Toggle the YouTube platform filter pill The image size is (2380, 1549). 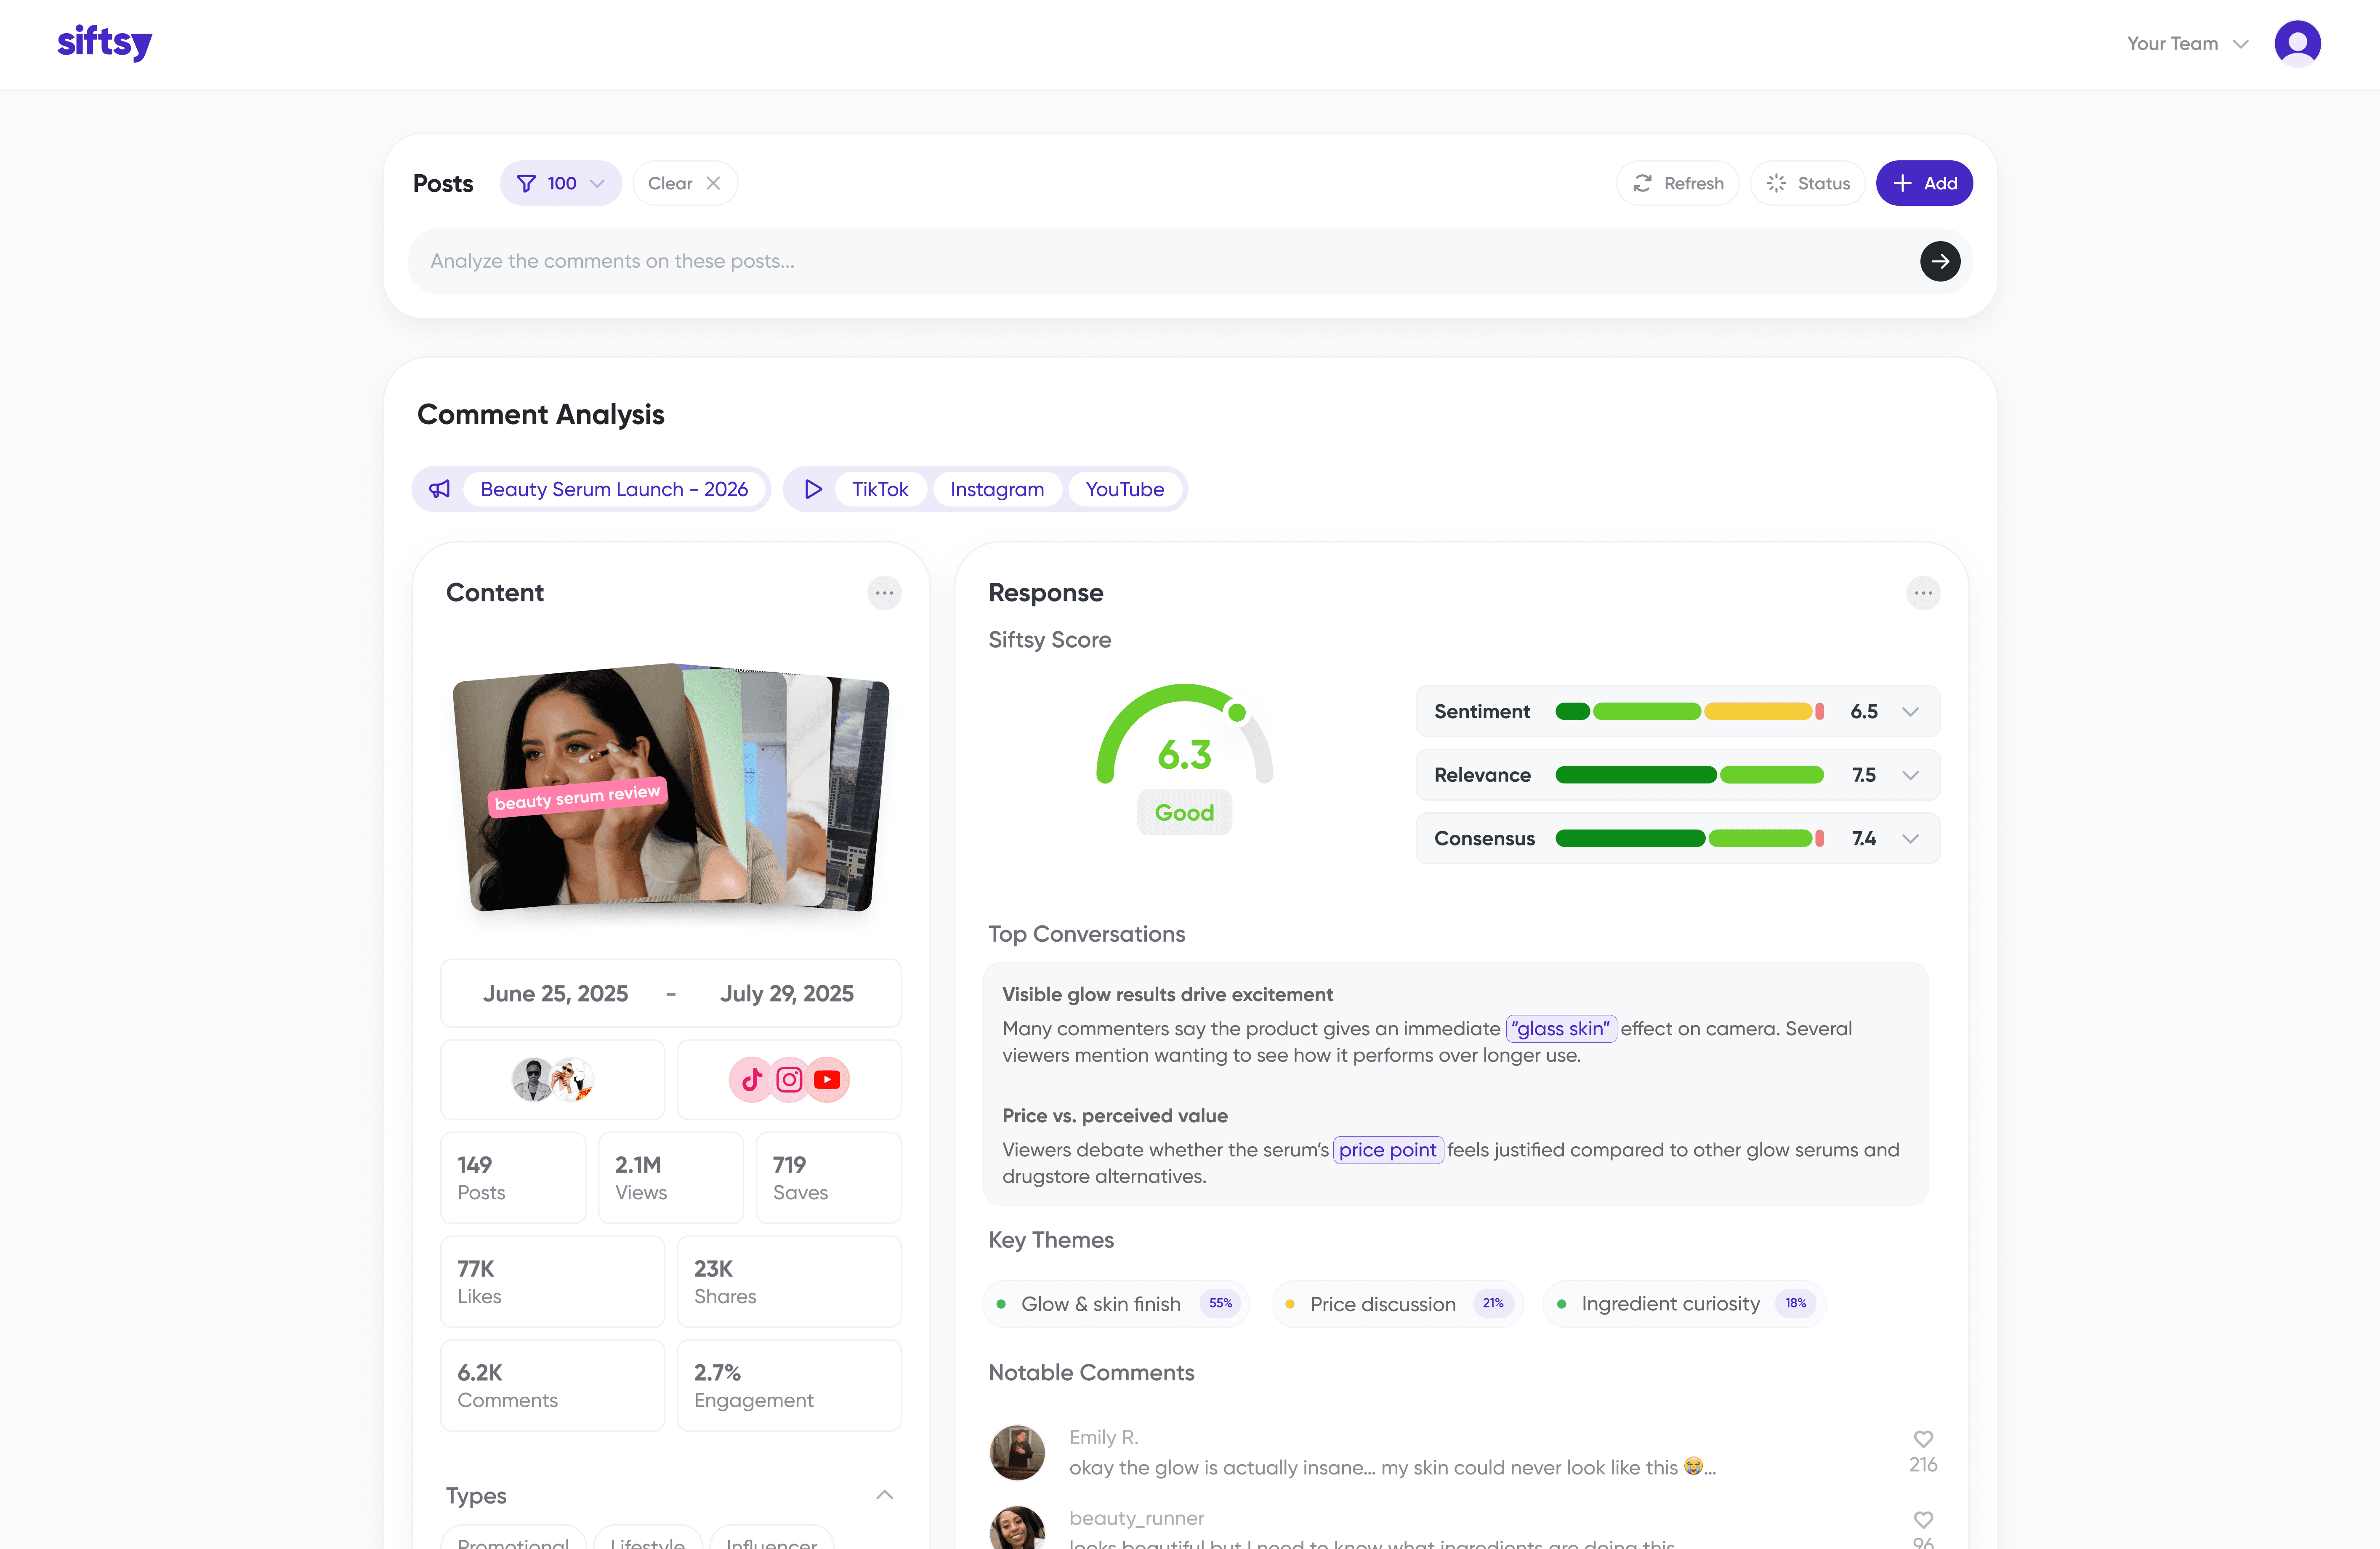(x=1124, y=489)
